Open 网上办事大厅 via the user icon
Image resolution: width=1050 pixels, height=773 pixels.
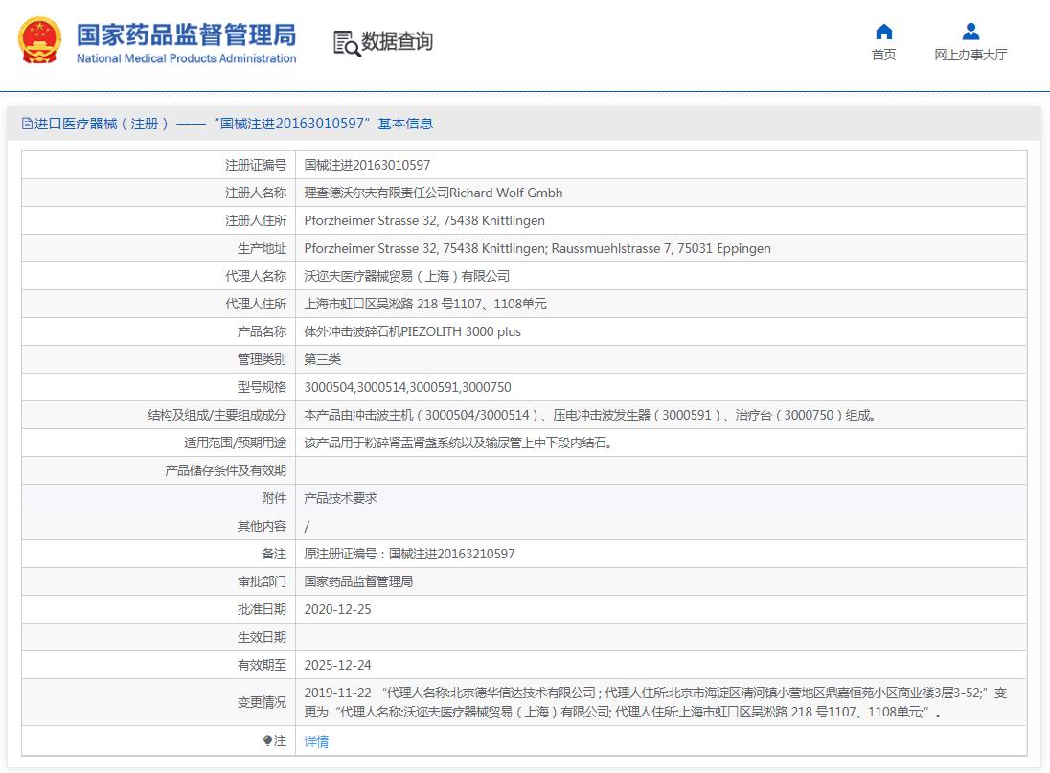point(970,32)
